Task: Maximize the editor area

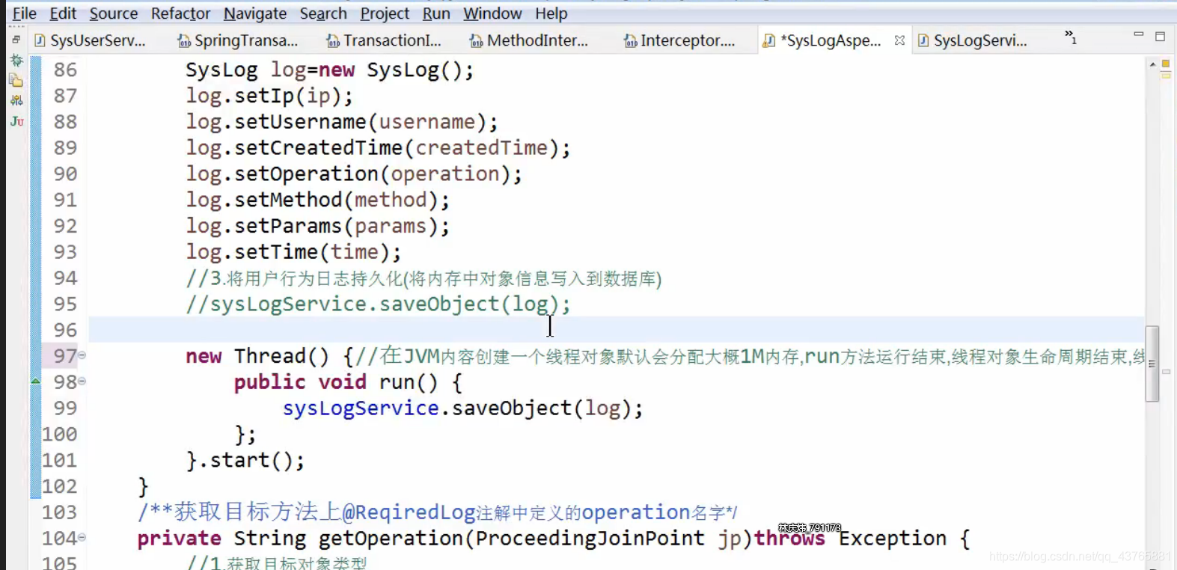Action: point(1160,36)
